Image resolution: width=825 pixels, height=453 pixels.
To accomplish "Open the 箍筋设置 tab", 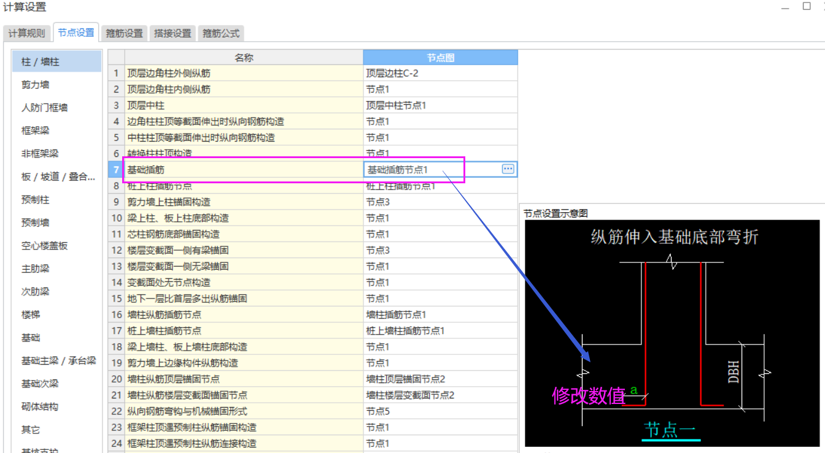I will pos(125,33).
